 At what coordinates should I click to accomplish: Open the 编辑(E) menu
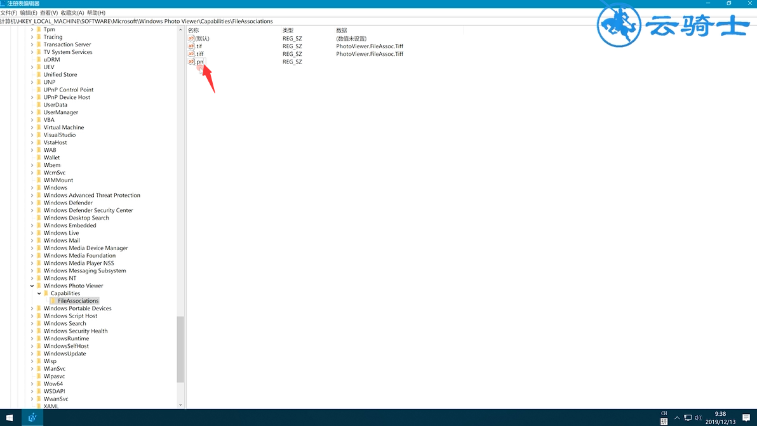click(x=29, y=13)
